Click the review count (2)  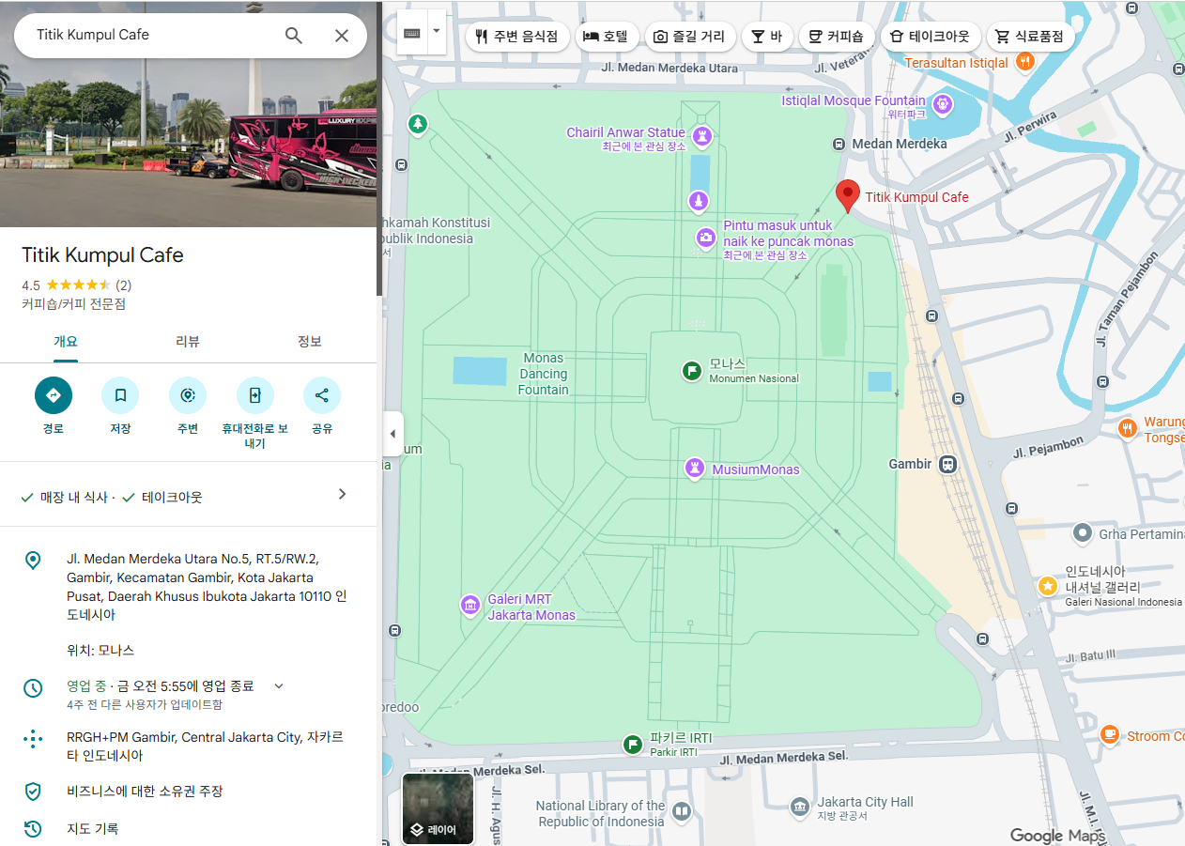(x=123, y=285)
